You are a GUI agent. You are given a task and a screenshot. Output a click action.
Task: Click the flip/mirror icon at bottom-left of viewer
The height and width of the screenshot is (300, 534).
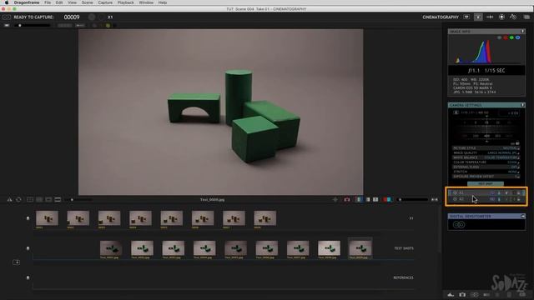click(x=9, y=200)
